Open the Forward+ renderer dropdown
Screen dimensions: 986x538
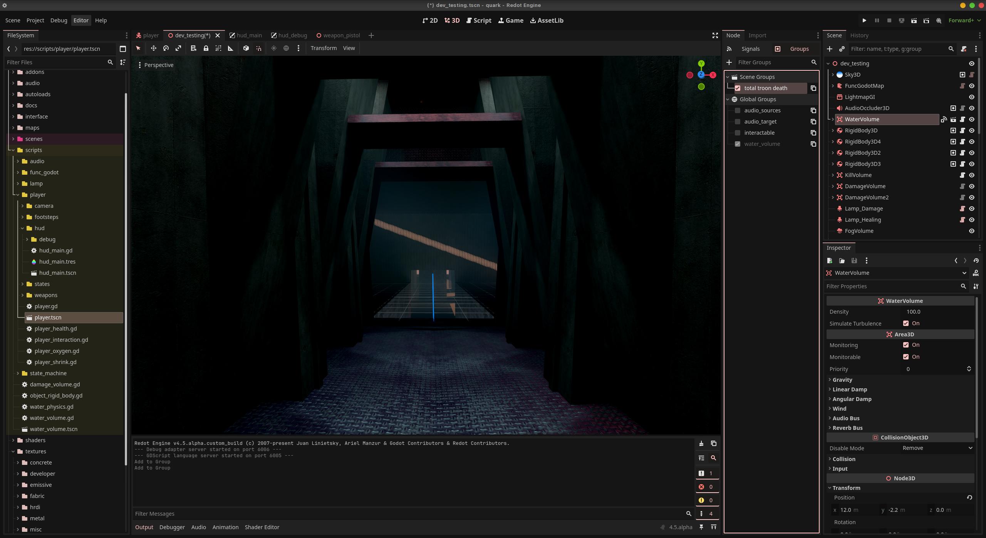(x=965, y=20)
